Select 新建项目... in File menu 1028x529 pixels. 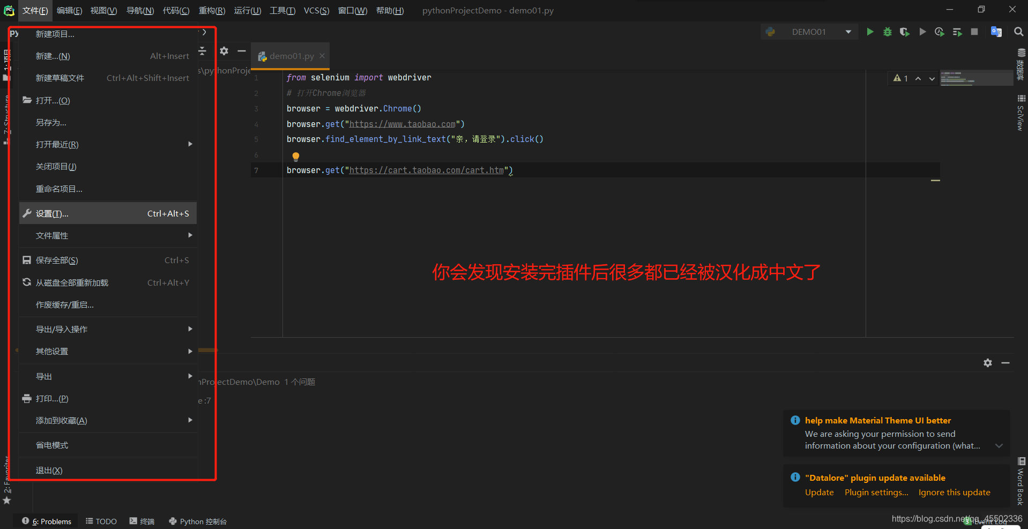108,34
